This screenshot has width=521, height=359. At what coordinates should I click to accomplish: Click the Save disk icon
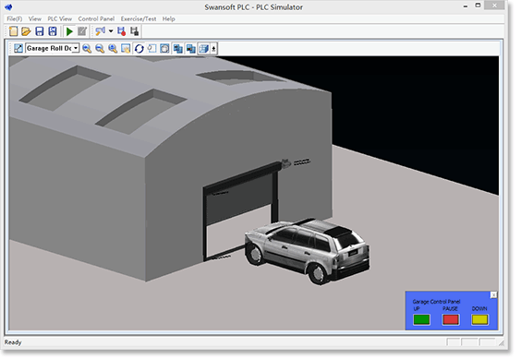[x=40, y=31]
